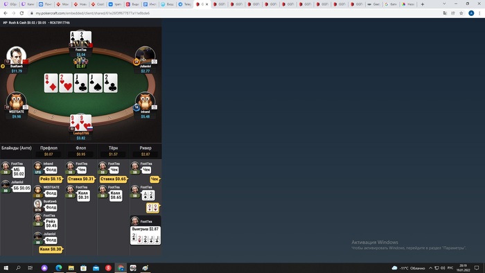Click the CO position badge
The height and width of the screenshot is (273, 485).
click(38, 196)
